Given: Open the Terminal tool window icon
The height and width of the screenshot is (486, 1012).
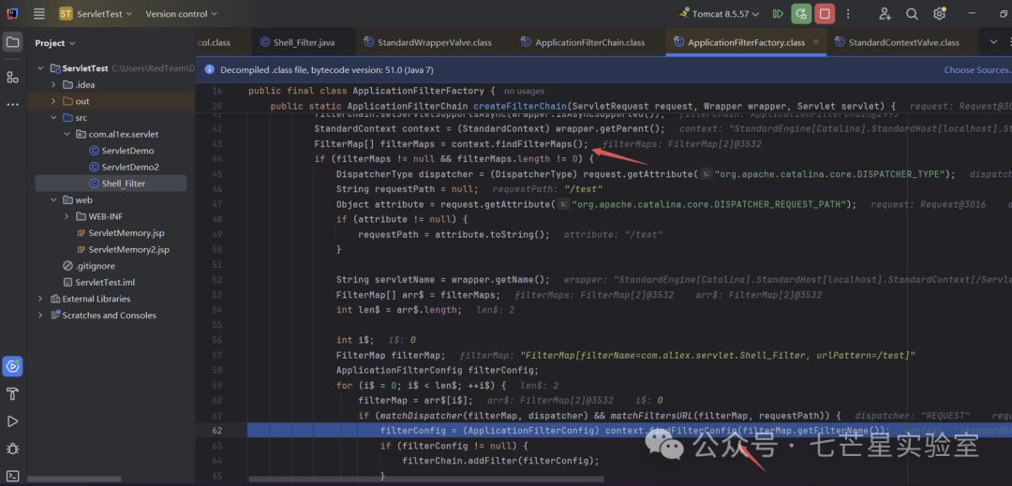Looking at the screenshot, I should pos(13,476).
